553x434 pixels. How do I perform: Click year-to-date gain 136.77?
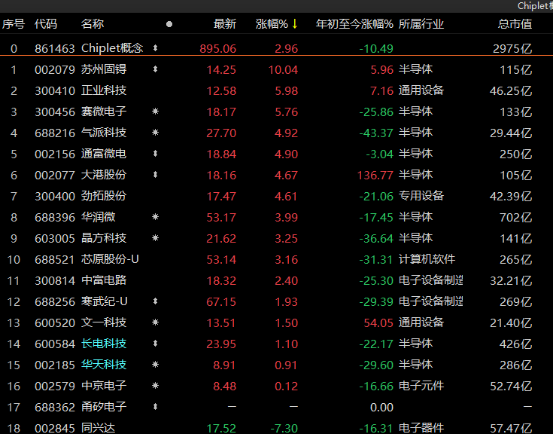click(375, 175)
